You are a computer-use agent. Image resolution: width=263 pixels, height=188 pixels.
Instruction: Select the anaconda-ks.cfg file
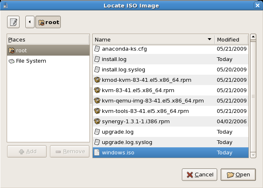pos(171,49)
